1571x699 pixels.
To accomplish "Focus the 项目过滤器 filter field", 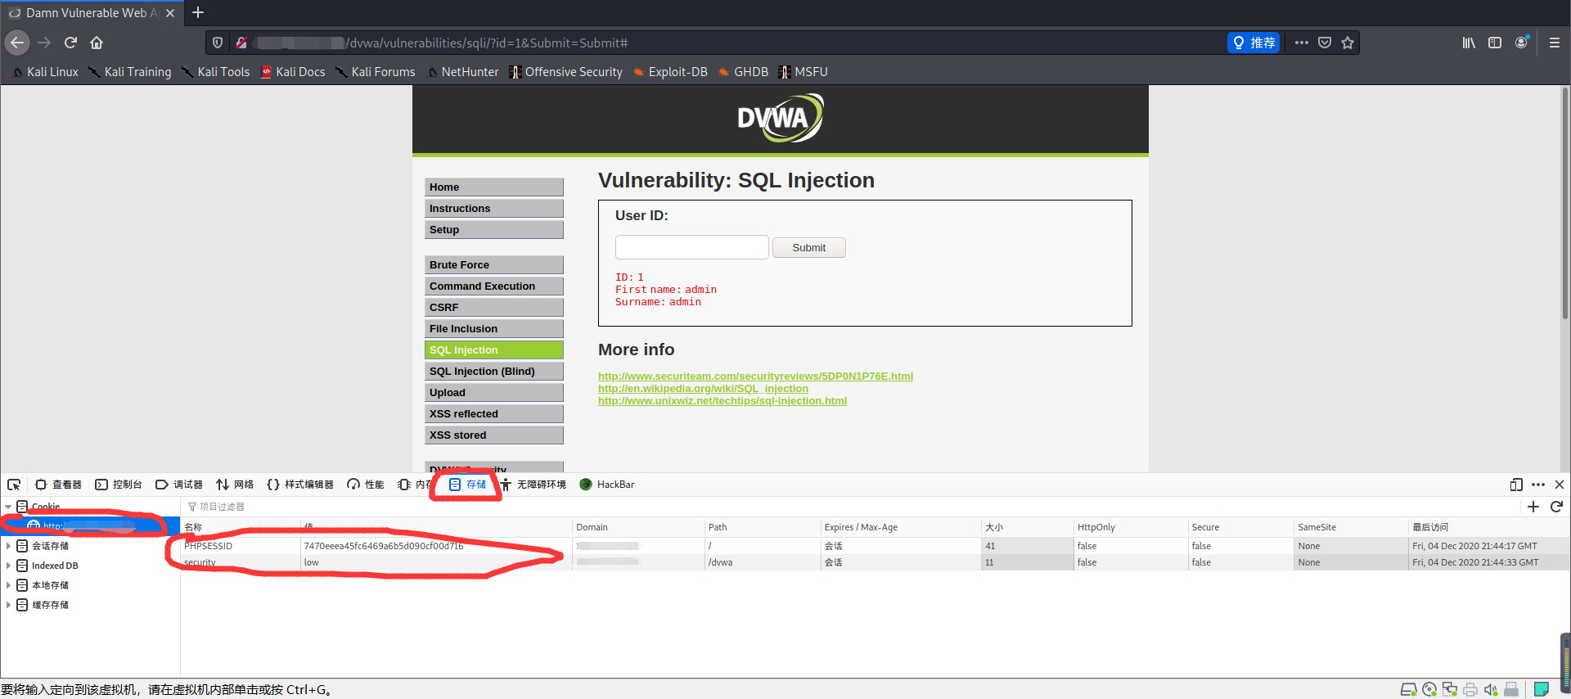I will (851, 507).
